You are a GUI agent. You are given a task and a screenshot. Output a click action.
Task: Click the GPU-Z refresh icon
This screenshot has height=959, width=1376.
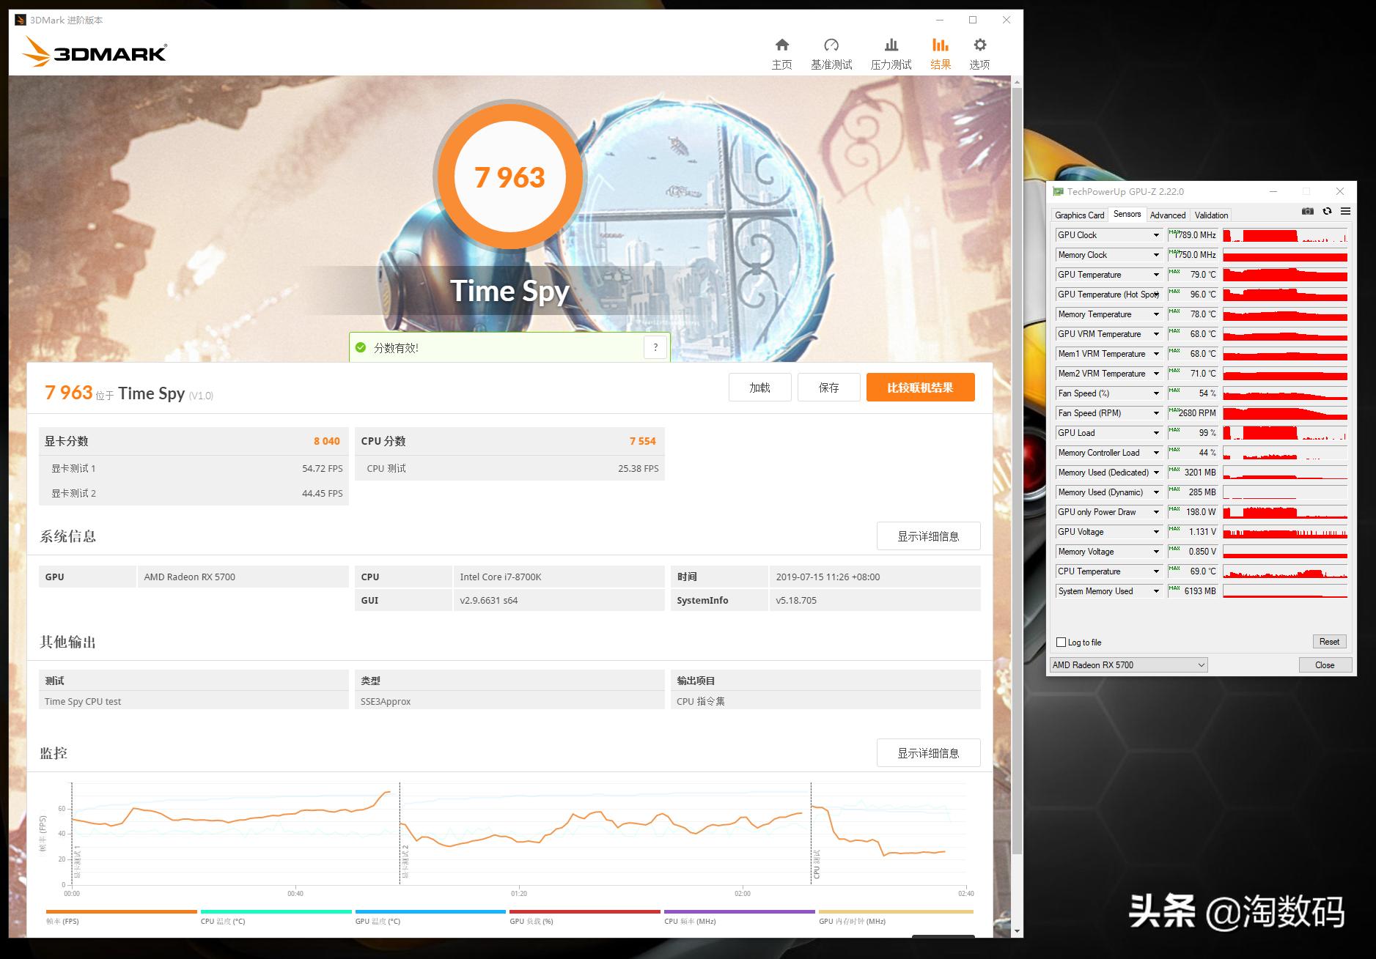pos(1327,211)
